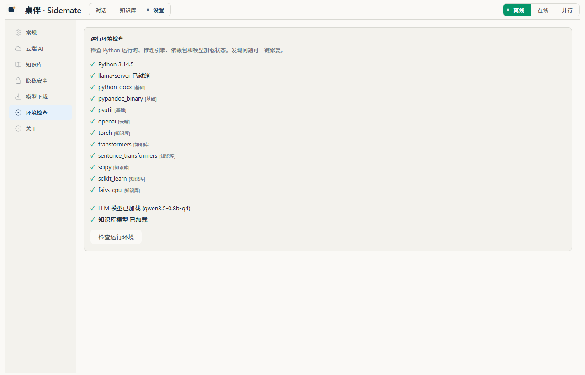Click the checkmark next to 知识库模型 已加载
This screenshot has width=585, height=375.
(x=93, y=220)
